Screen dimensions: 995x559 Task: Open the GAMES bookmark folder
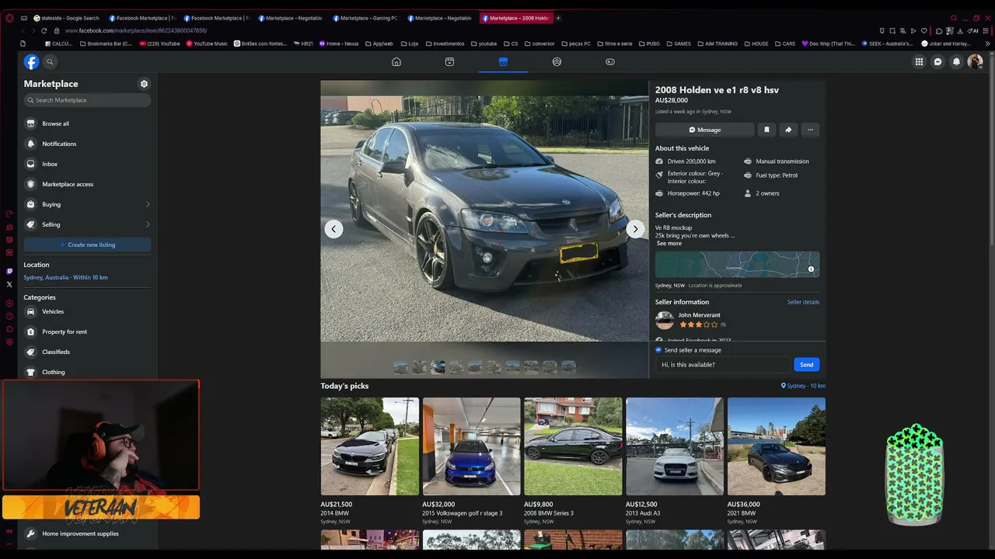click(678, 43)
